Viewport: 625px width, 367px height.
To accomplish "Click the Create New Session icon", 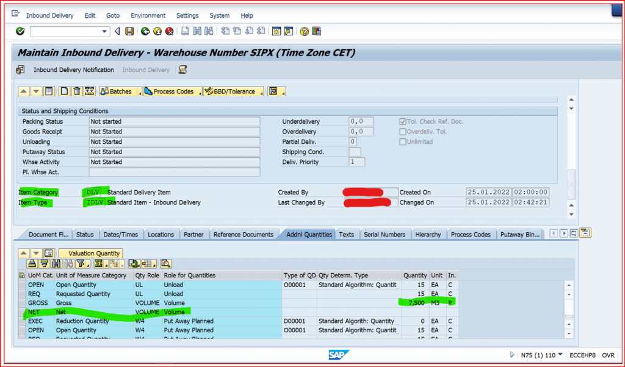I will pos(276,31).
